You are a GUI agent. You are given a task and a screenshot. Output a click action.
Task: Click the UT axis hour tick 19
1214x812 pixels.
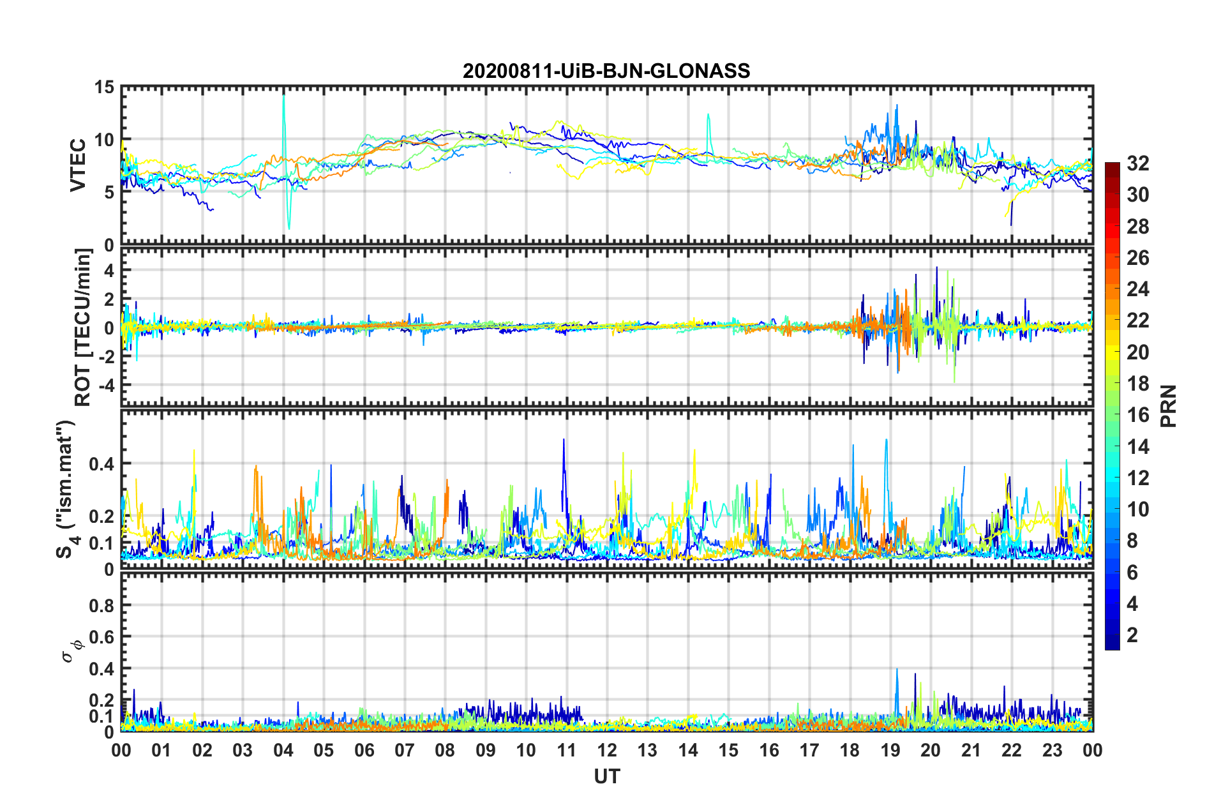point(890,750)
